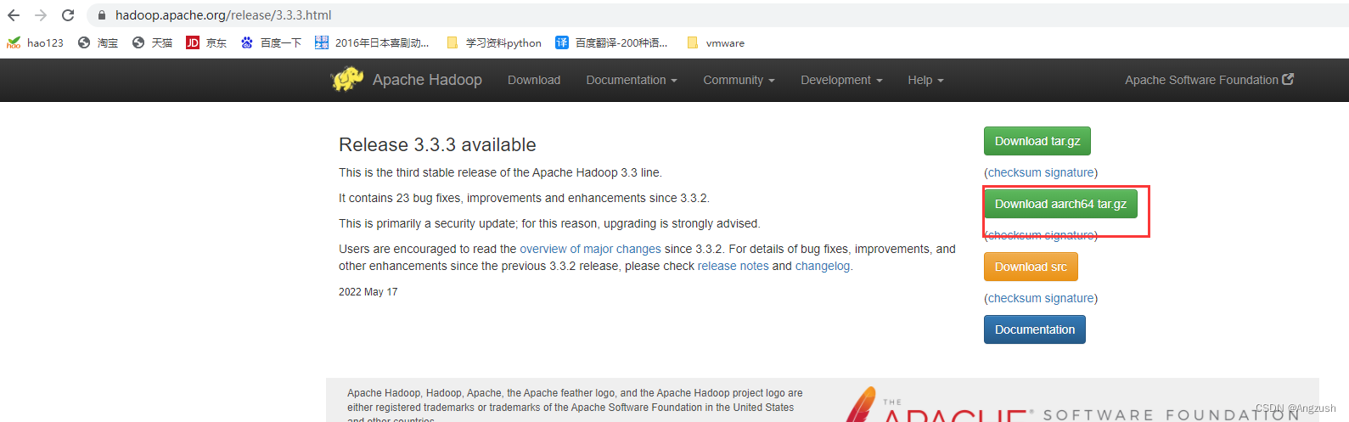Expand the Community dropdown menu
1349x422 pixels.
739,80
